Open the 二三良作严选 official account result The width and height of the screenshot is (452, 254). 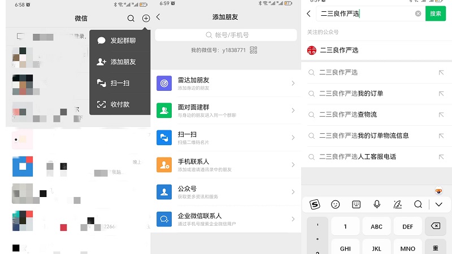tap(376, 50)
